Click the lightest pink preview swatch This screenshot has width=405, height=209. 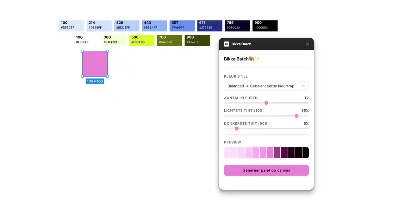[227, 153]
